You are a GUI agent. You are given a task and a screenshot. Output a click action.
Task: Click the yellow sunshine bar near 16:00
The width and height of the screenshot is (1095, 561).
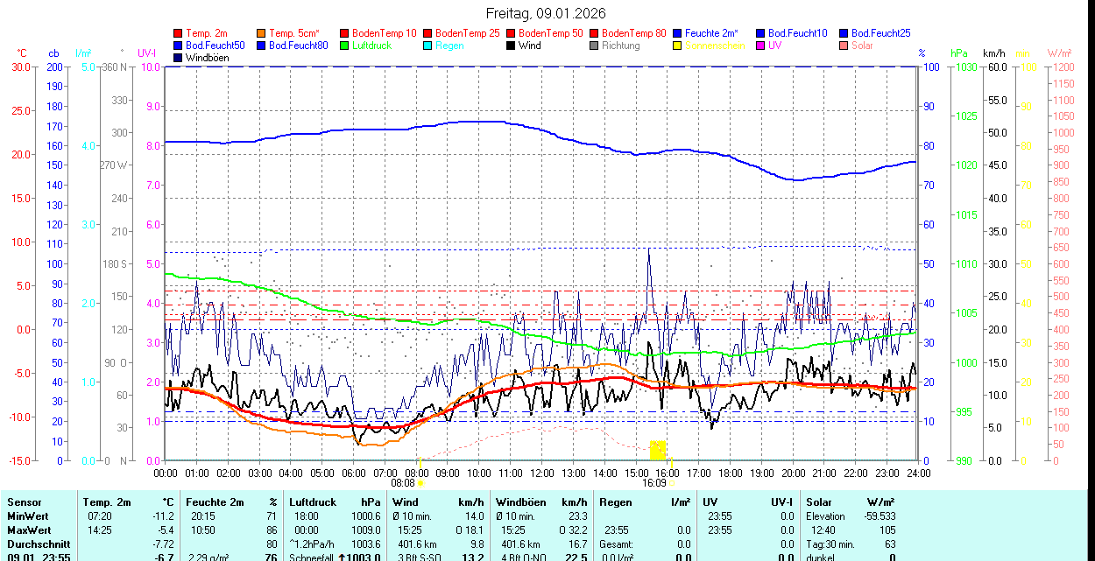click(x=657, y=450)
